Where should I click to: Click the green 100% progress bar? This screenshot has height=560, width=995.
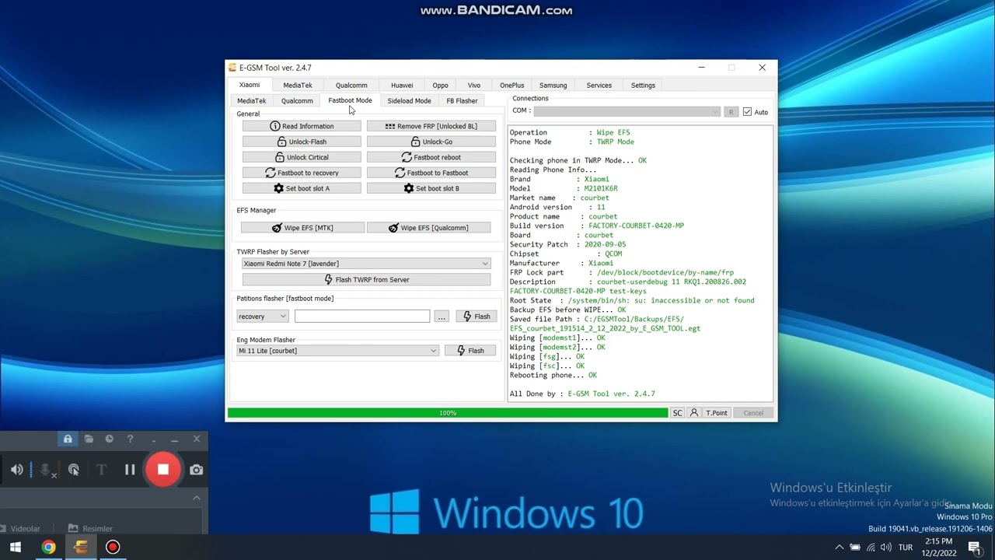click(x=448, y=413)
